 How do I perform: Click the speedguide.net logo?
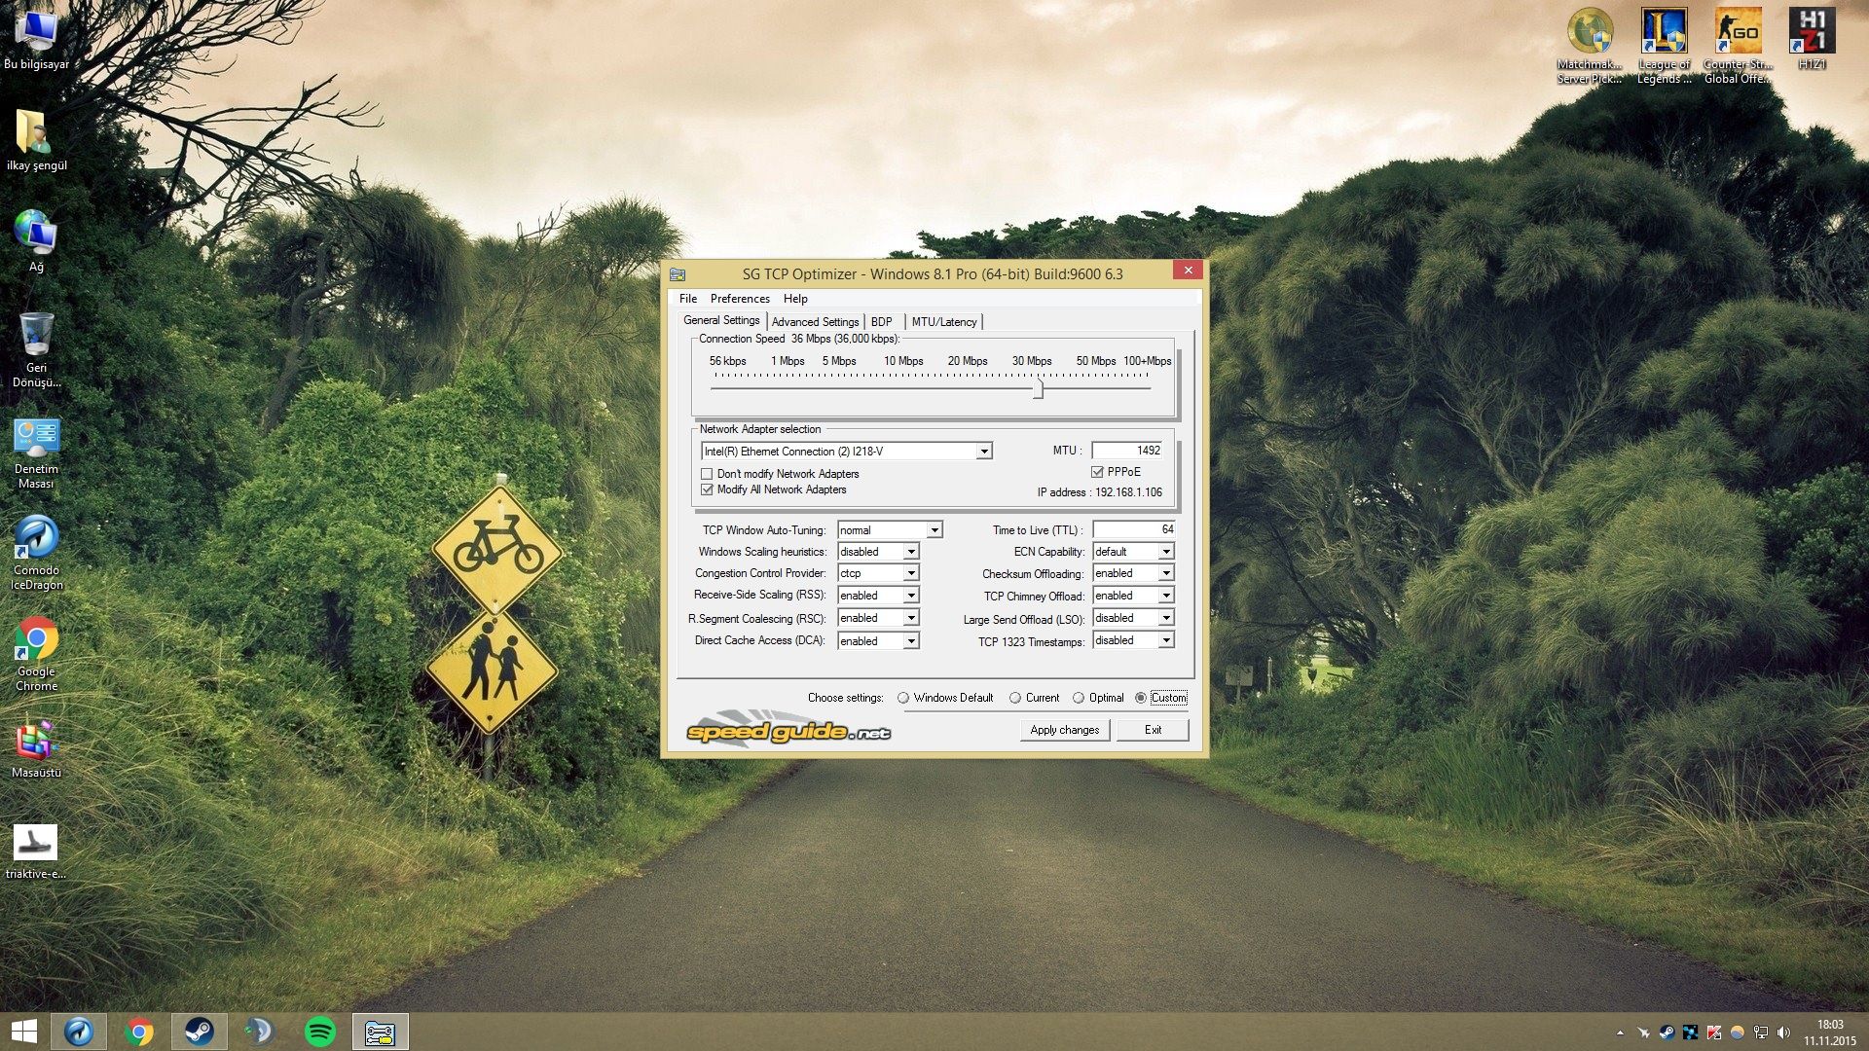coord(788,732)
